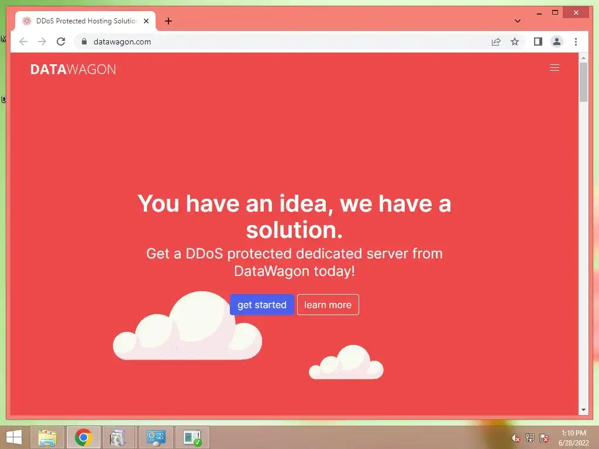Screen dimensions: 599x449
Task: Open a new tab with plus button
Action: (168, 21)
